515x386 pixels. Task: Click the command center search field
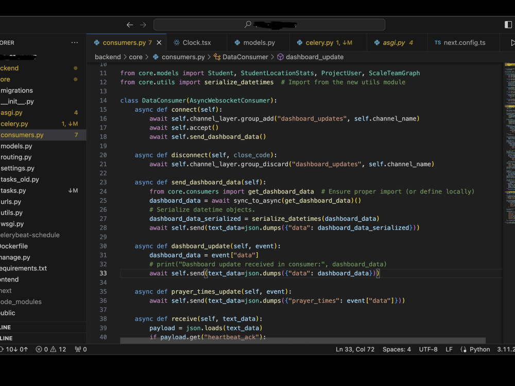point(269,25)
